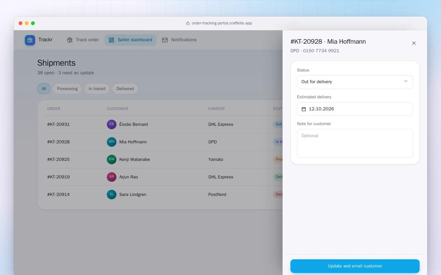441x275 pixels.
Task: Click order number #KT-20925
Action: coord(58,159)
